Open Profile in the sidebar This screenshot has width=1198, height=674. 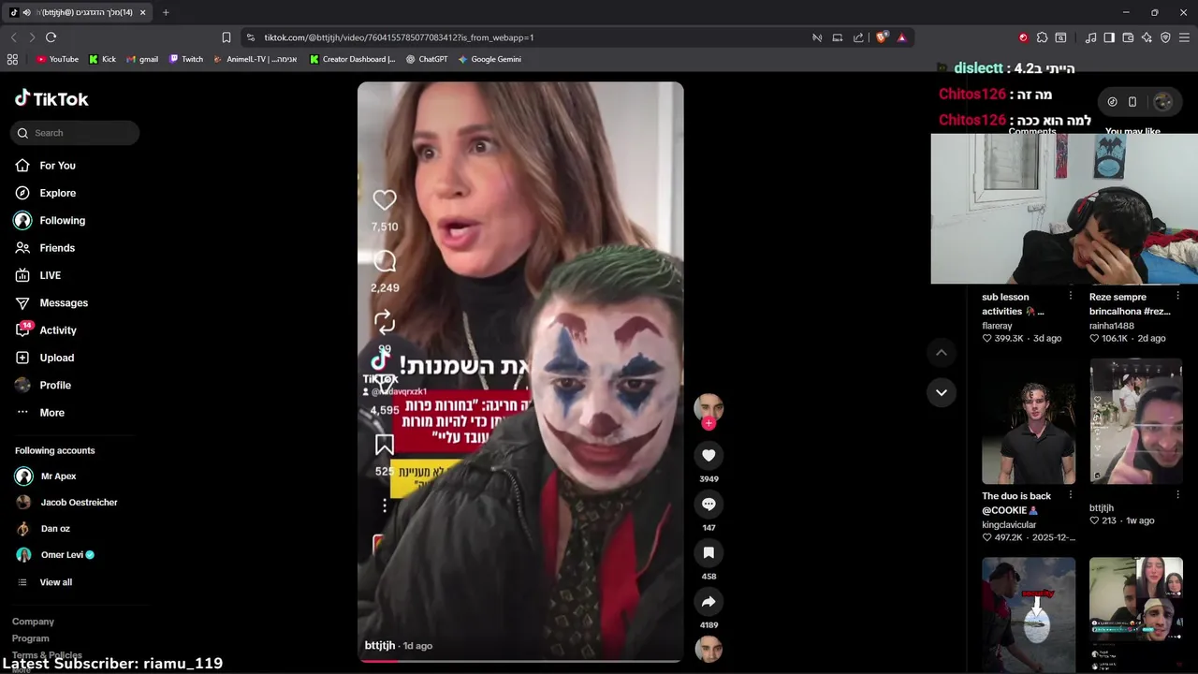(54, 386)
